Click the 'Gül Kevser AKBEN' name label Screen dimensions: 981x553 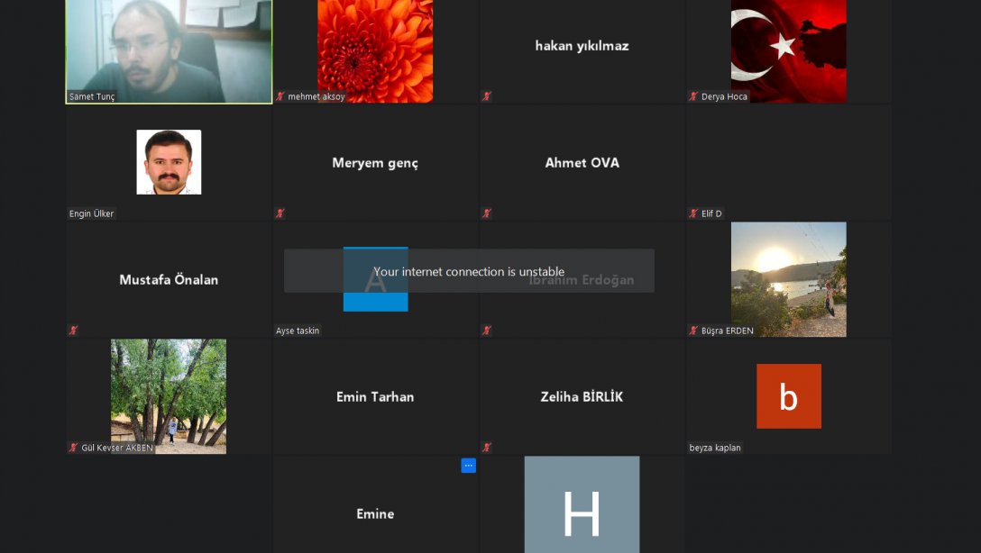pyautogui.click(x=117, y=448)
